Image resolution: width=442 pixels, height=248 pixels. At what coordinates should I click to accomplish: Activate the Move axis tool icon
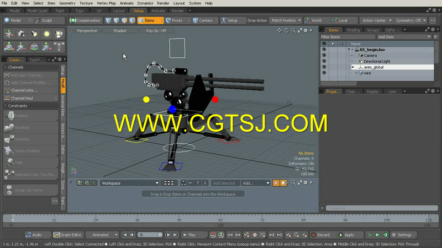point(22,46)
